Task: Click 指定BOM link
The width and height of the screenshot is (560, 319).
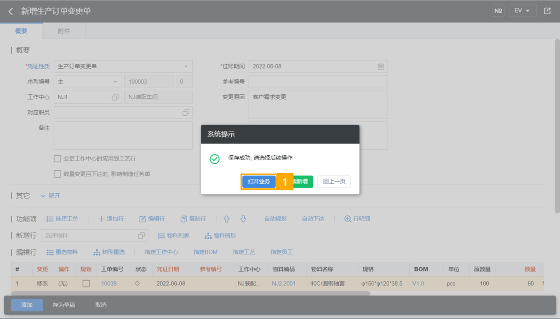Action: click(x=205, y=252)
